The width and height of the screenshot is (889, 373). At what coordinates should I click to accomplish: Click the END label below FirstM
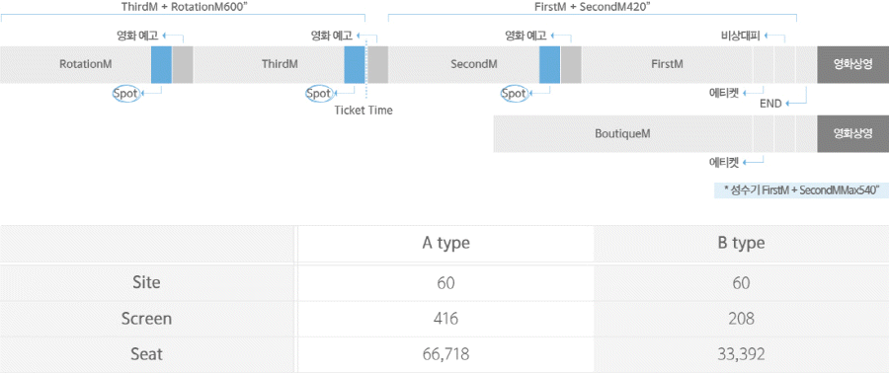[x=771, y=104]
